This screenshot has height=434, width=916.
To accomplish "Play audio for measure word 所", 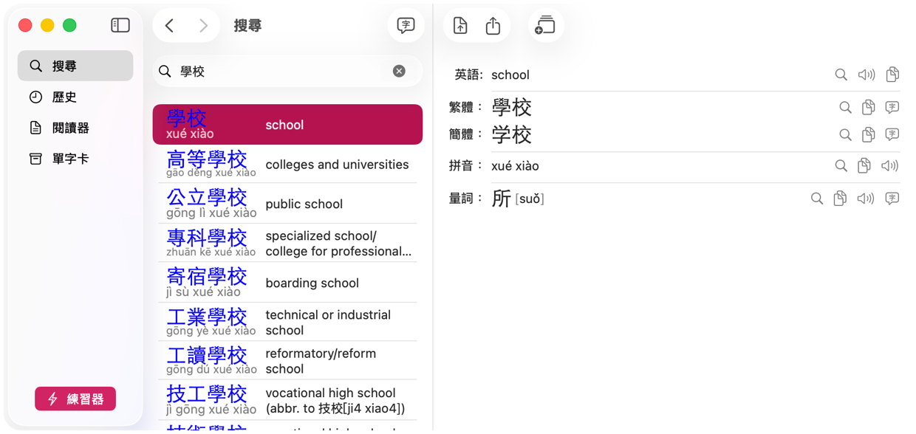I will 866,199.
